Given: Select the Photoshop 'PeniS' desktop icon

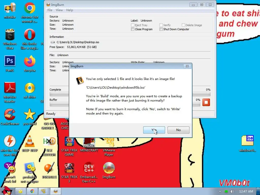Looking at the screenshot, I should (10, 64).
